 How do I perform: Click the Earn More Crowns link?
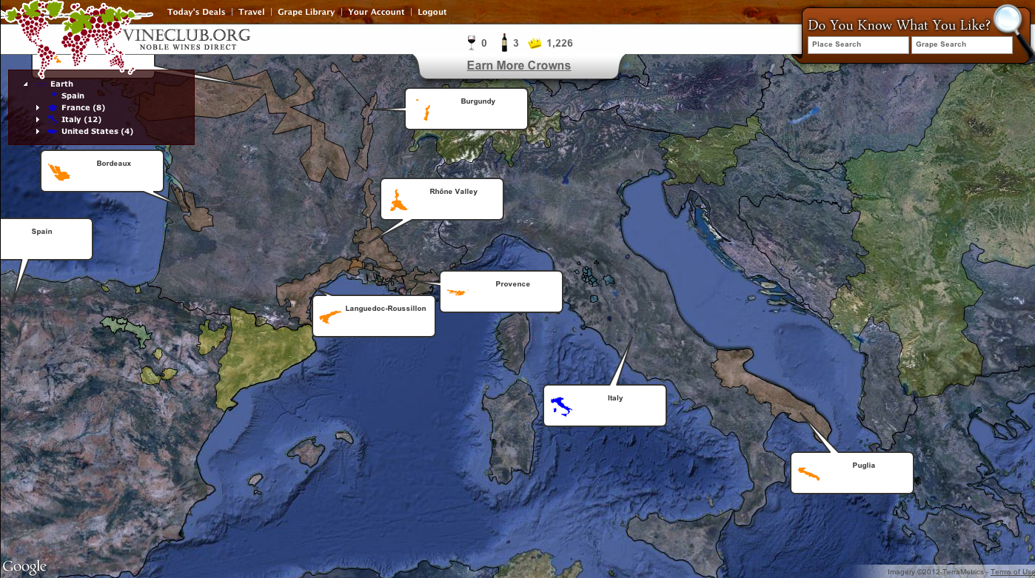click(x=518, y=65)
